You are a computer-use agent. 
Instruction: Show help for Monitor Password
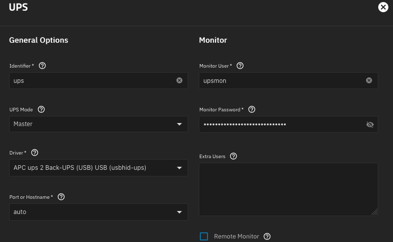click(x=251, y=109)
